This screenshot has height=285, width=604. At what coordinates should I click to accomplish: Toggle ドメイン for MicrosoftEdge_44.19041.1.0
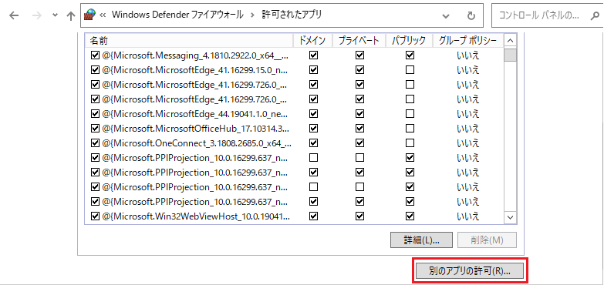click(x=313, y=114)
